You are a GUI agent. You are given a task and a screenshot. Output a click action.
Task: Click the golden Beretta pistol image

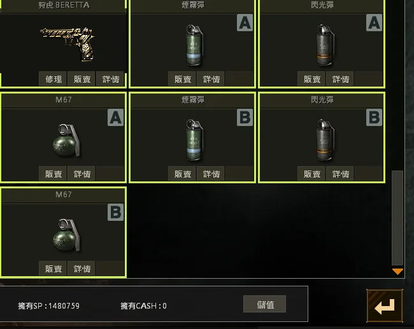pos(68,43)
